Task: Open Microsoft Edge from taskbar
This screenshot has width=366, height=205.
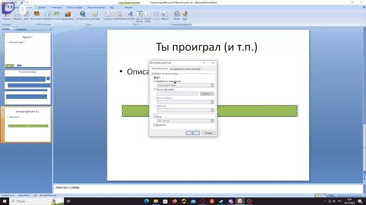Action: click(146, 201)
